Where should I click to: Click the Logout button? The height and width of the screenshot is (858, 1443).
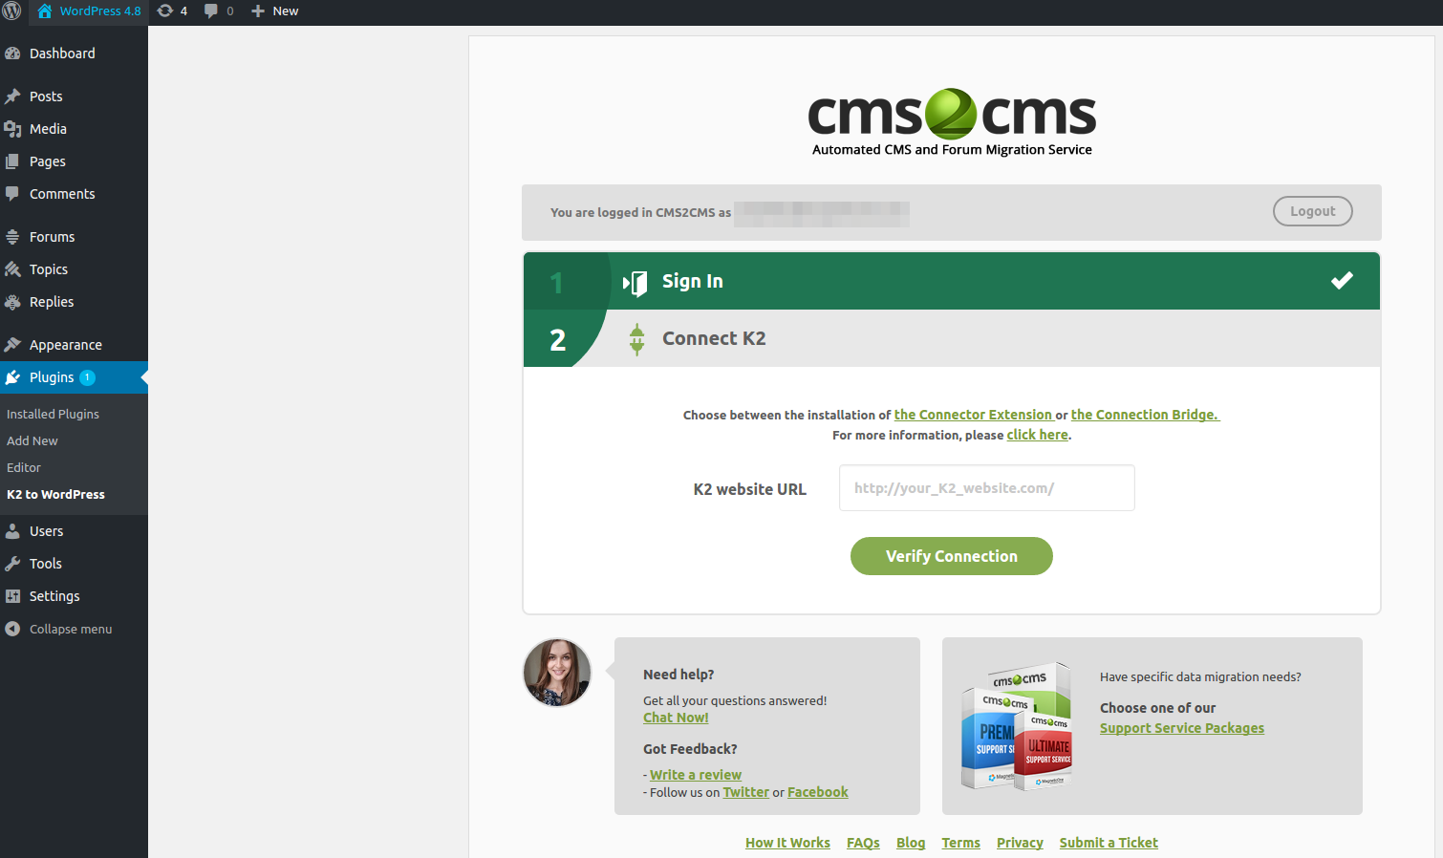pos(1312,211)
